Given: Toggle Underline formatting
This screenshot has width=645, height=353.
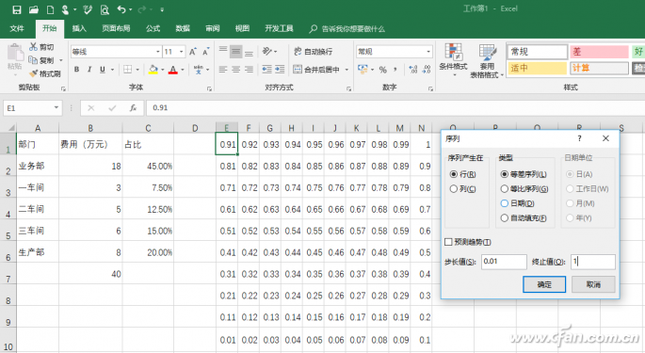Looking at the screenshot, I should tap(103, 70).
